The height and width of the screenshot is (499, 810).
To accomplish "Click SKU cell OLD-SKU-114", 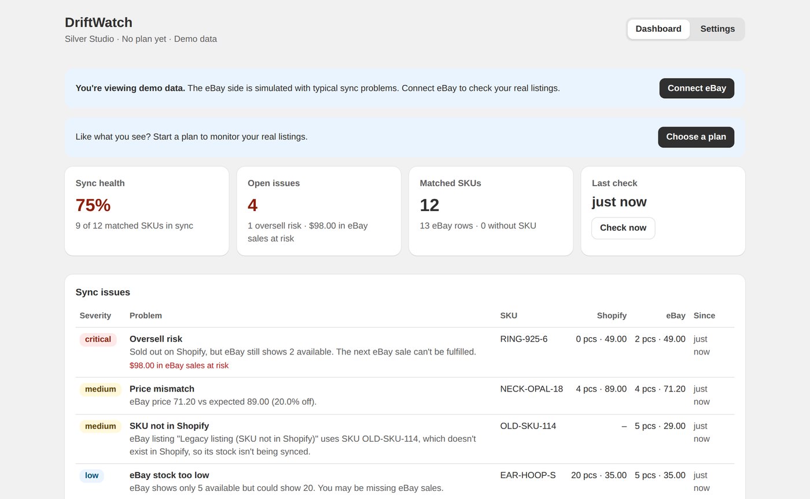I will click(x=528, y=426).
